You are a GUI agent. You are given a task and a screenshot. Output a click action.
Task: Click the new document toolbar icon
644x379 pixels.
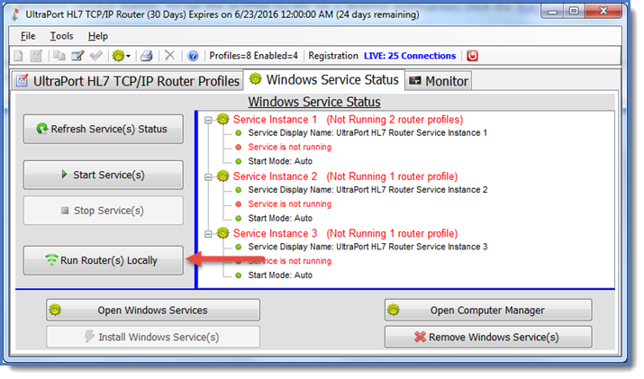(18, 56)
